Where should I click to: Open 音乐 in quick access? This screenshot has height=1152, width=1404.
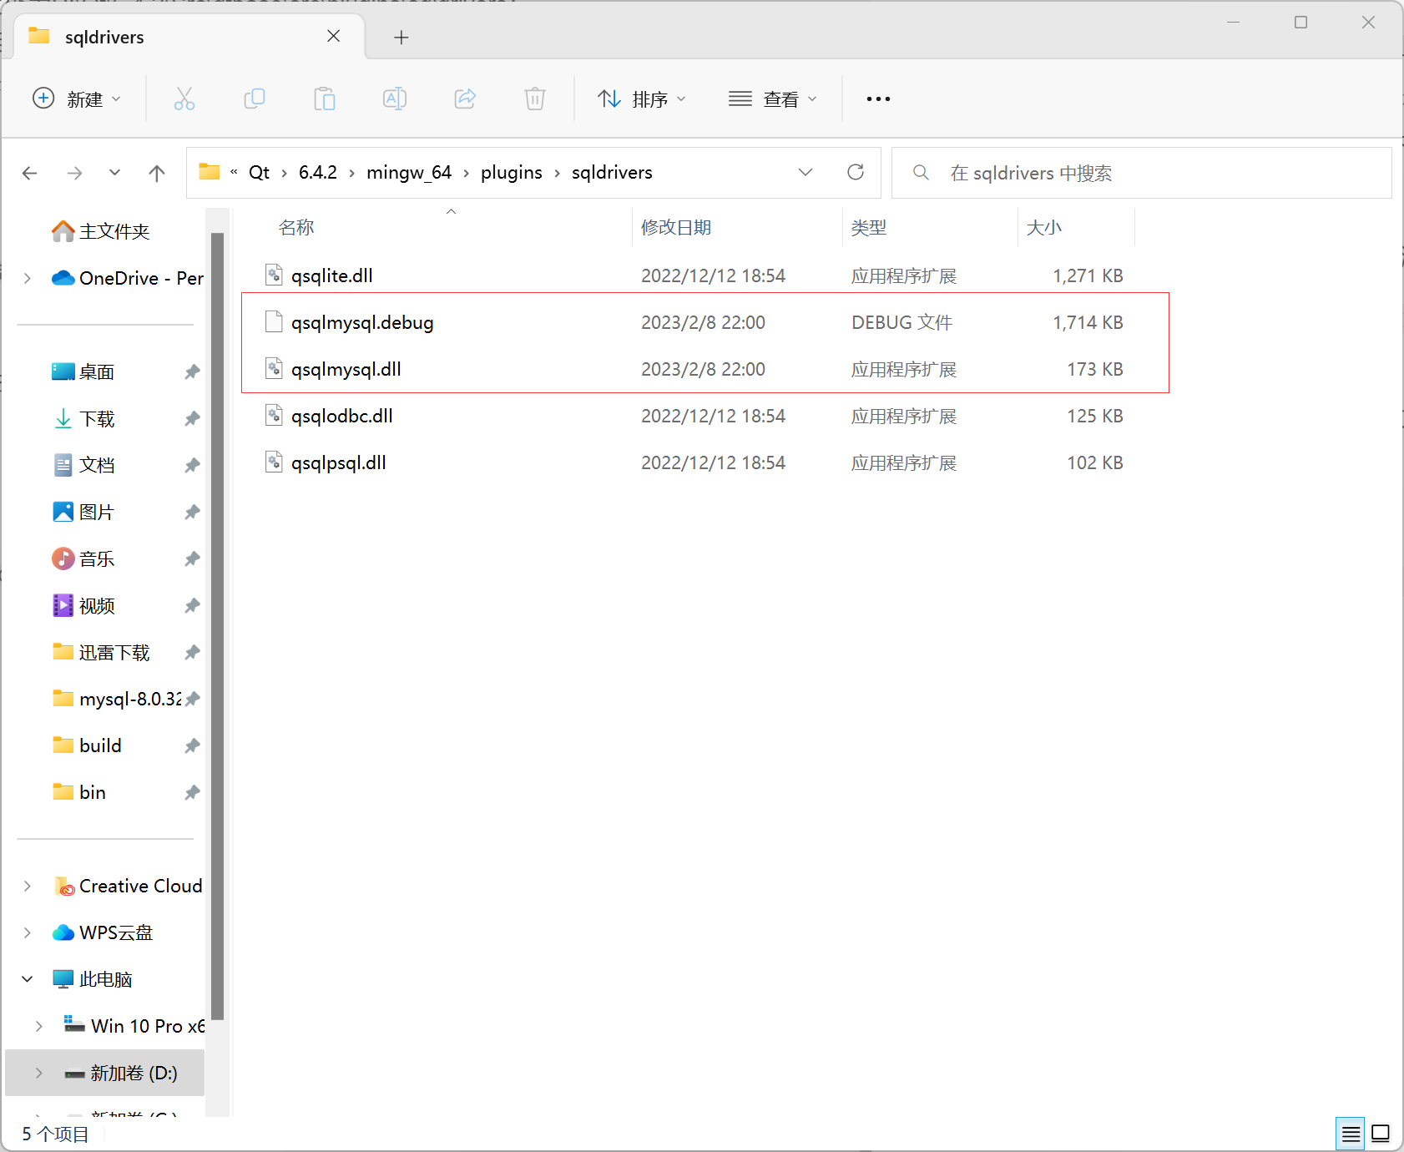83,558
